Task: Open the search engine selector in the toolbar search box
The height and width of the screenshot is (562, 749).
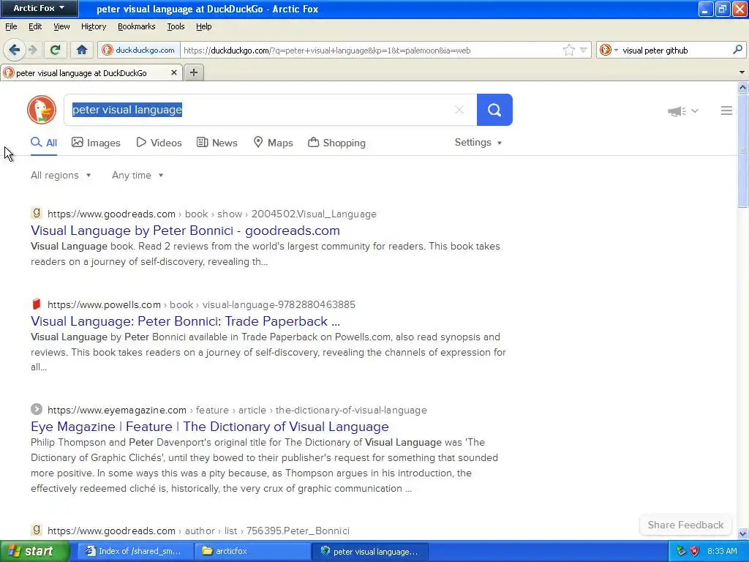Action: point(609,50)
